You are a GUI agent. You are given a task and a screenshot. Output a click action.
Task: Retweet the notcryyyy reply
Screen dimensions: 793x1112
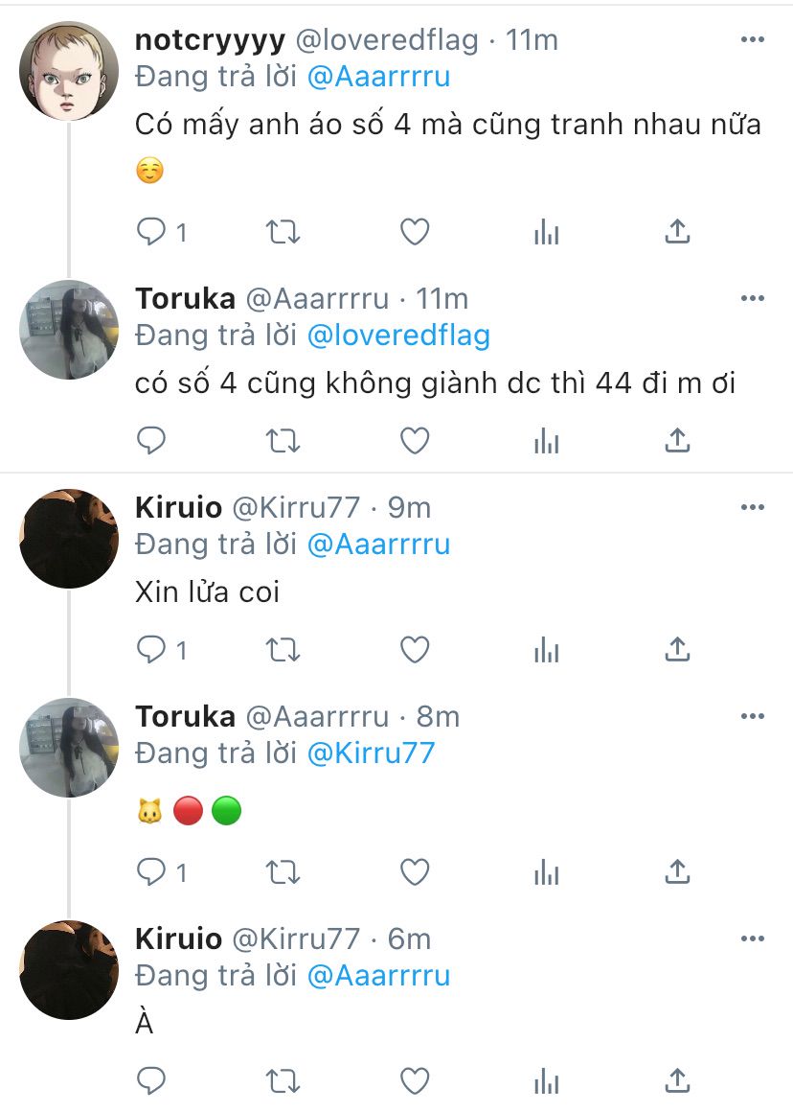point(283,232)
